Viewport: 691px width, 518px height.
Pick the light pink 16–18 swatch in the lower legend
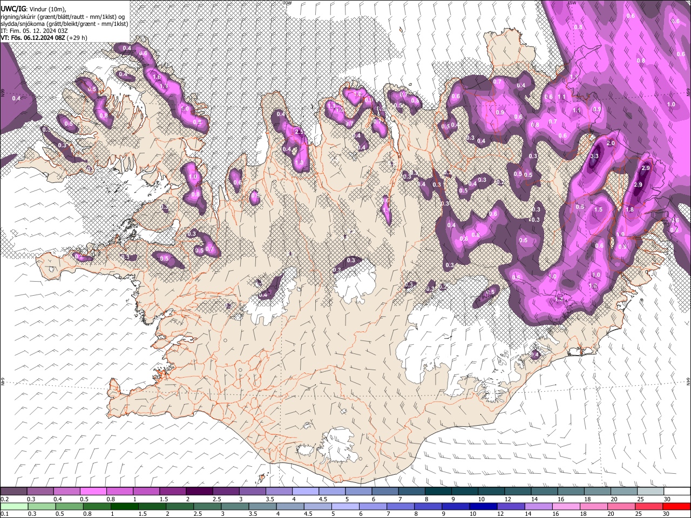tap(566, 506)
